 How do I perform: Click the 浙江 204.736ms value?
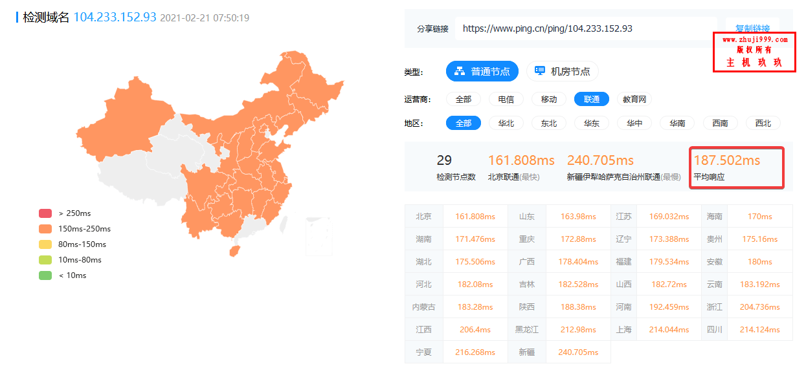tap(759, 307)
